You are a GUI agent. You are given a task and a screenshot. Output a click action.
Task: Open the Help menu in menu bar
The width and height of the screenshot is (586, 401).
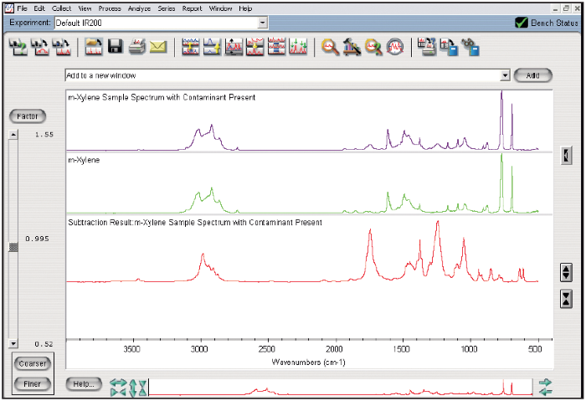(x=245, y=8)
